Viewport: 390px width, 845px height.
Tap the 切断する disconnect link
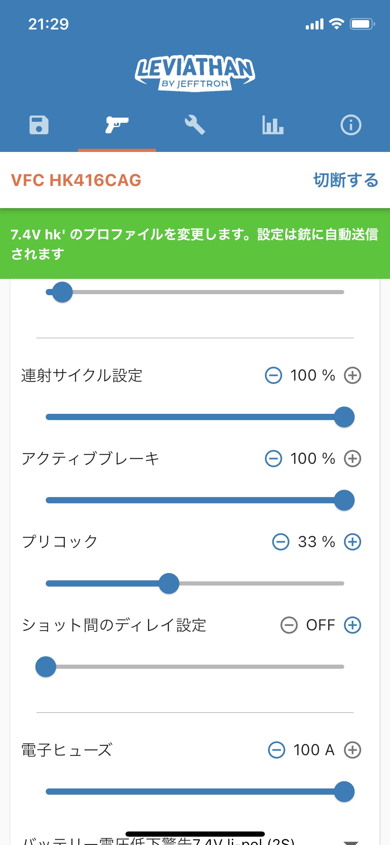(346, 180)
